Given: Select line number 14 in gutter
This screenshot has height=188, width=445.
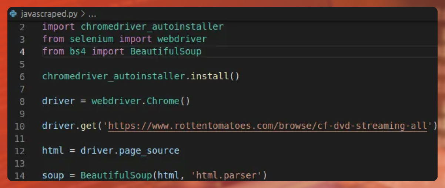Looking at the screenshot, I should [20, 175].
